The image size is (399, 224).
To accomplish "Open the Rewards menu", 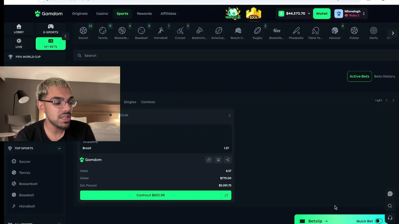I will click(144, 14).
